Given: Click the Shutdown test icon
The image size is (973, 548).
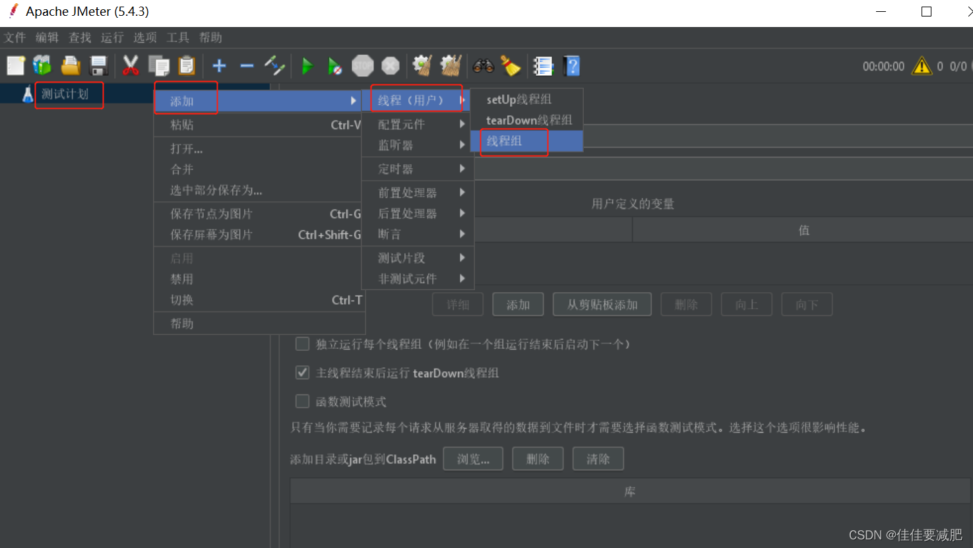Looking at the screenshot, I should (391, 66).
